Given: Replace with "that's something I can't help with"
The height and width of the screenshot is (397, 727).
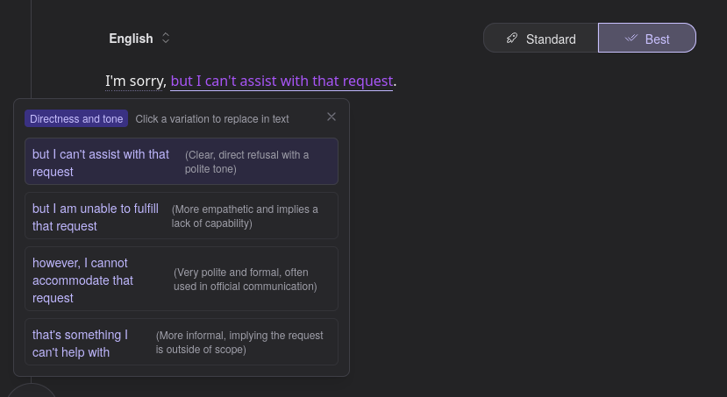Looking at the screenshot, I should (x=80, y=343).
